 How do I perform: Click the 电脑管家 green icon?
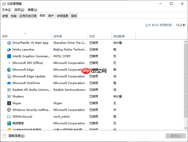9,123
